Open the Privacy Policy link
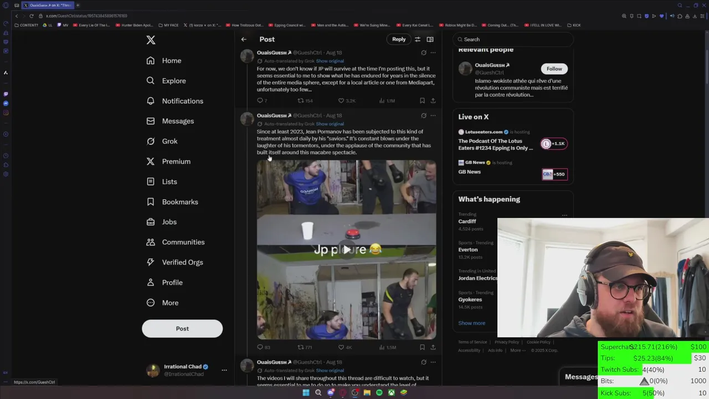The width and height of the screenshot is (709, 399). click(506, 342)
